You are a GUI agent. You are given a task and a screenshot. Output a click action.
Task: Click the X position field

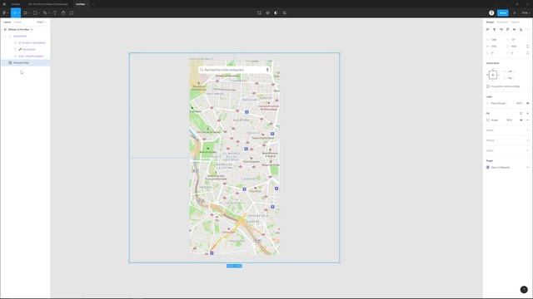(x=495, y=40)
